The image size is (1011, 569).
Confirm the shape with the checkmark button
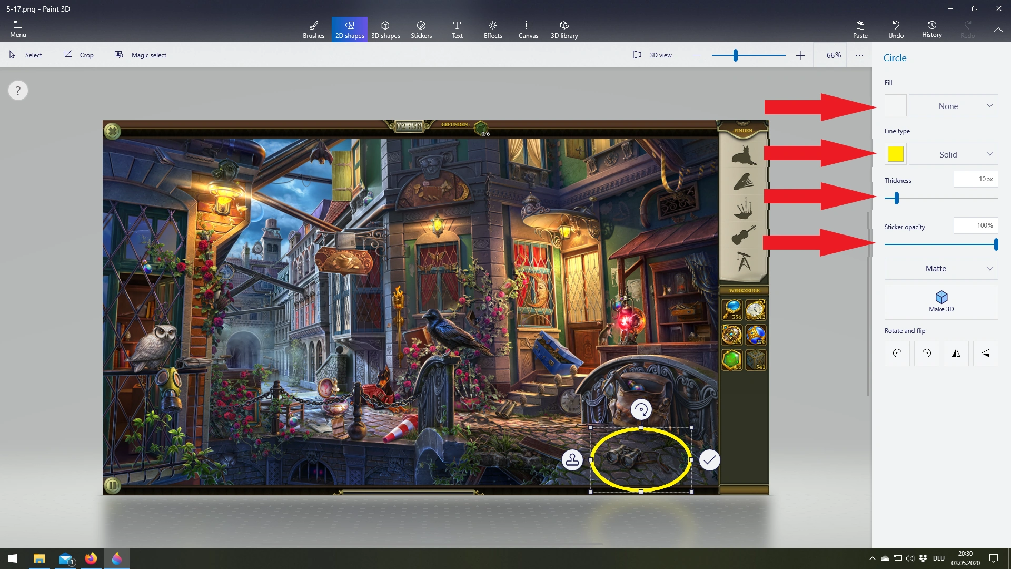coord(709,460)
